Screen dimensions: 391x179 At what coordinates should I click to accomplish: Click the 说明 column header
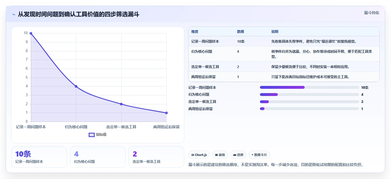tap(275, 32)
